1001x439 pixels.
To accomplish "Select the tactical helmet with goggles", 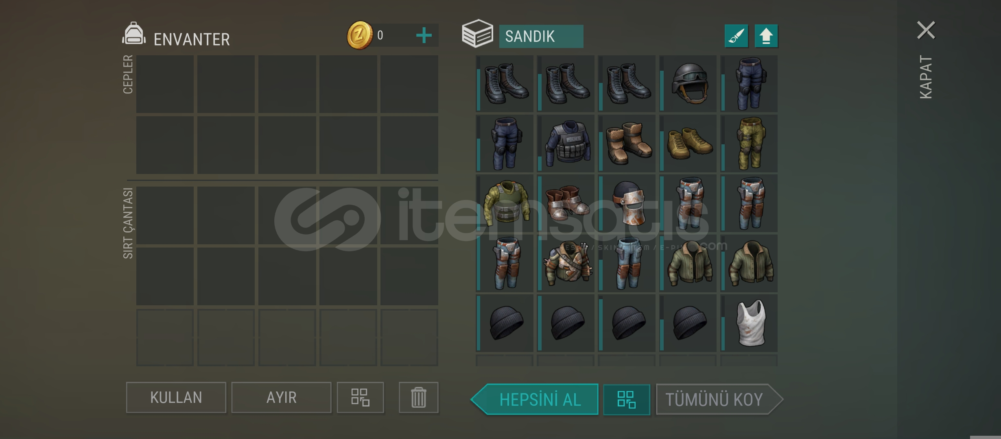I will (x=688, y=83).
